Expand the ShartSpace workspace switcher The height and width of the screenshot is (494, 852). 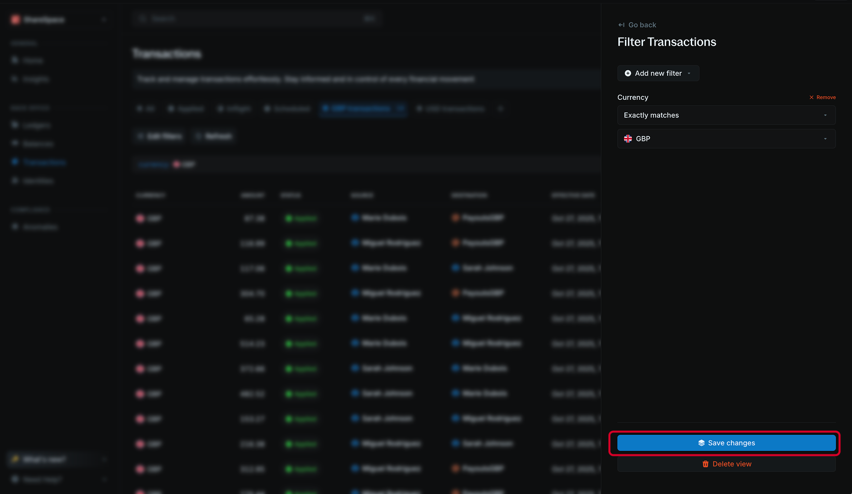pyautogui.click(x=104, y=20)
